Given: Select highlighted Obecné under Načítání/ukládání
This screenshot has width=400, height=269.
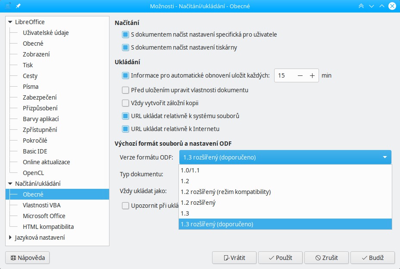Looking at the screenshot, I should [x=57, y=194].
